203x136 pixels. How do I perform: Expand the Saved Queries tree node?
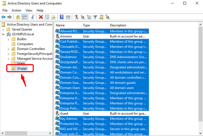click(3, 29)
